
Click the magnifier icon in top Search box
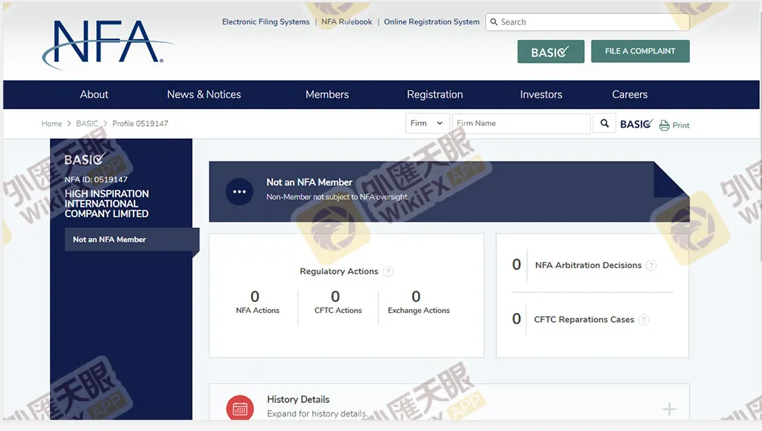coord(494,22)
